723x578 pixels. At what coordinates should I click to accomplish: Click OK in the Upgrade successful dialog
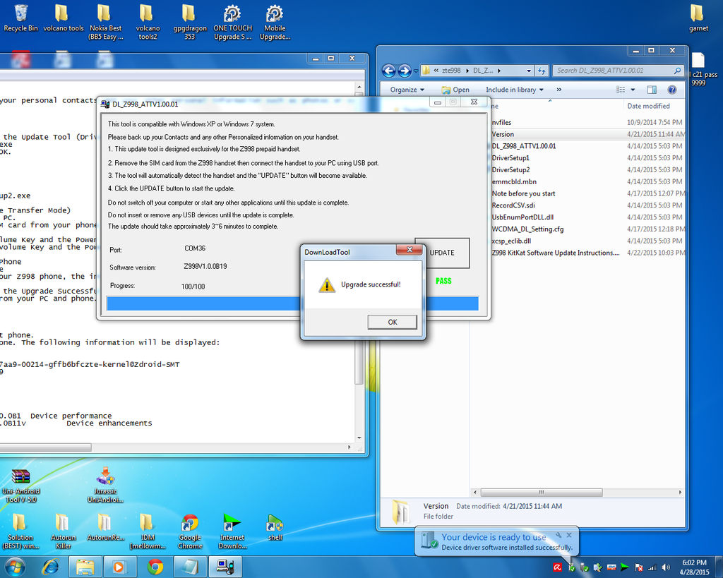tap(392, 322)
